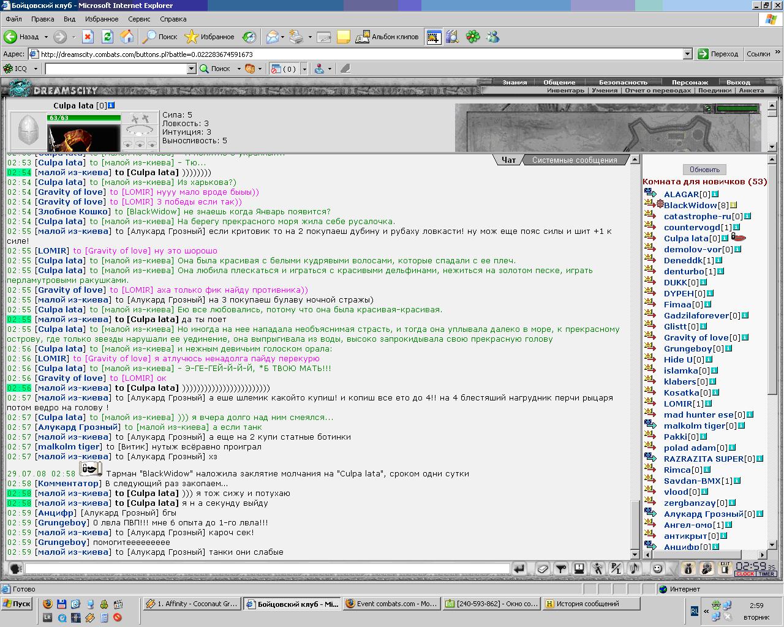Open the History (journal) icon

[249, 37]
